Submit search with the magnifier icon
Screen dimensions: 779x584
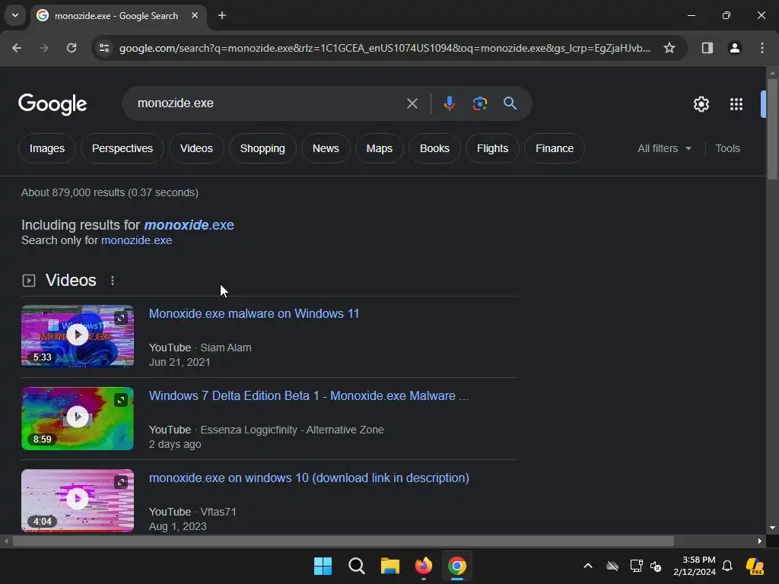[510, 103]
